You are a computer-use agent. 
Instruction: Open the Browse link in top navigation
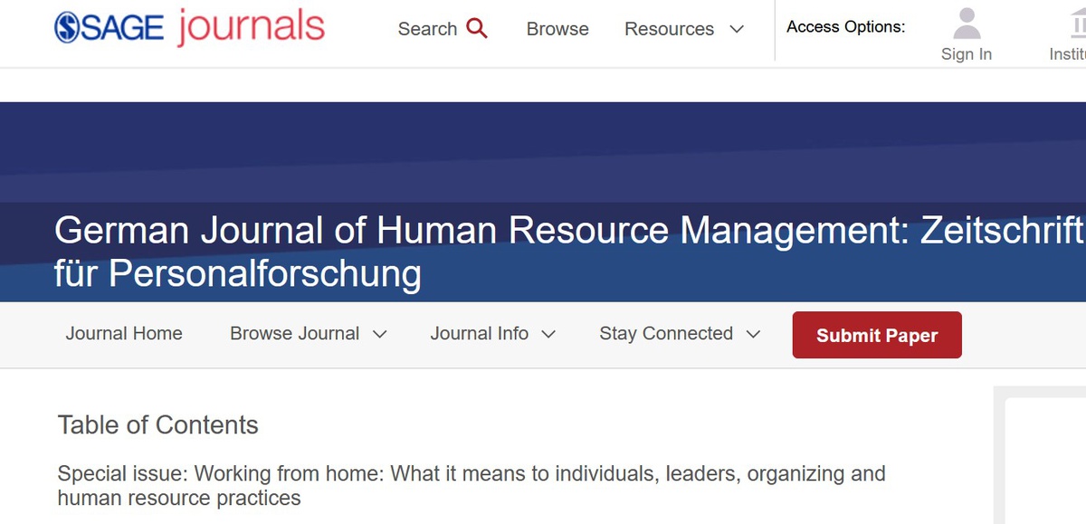click(557, 29)
